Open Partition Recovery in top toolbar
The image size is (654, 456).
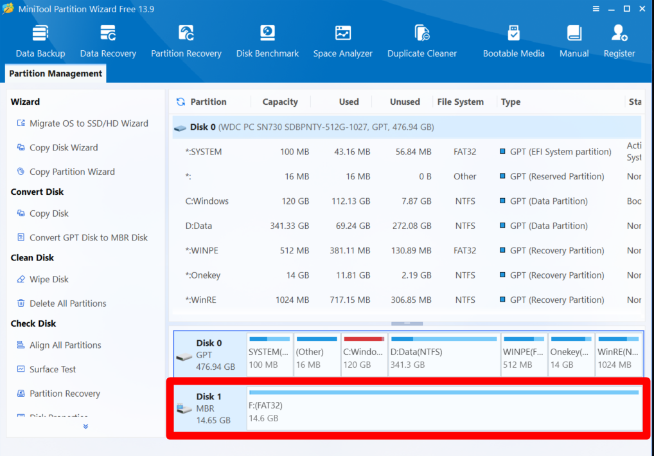[x=186, y=41]
